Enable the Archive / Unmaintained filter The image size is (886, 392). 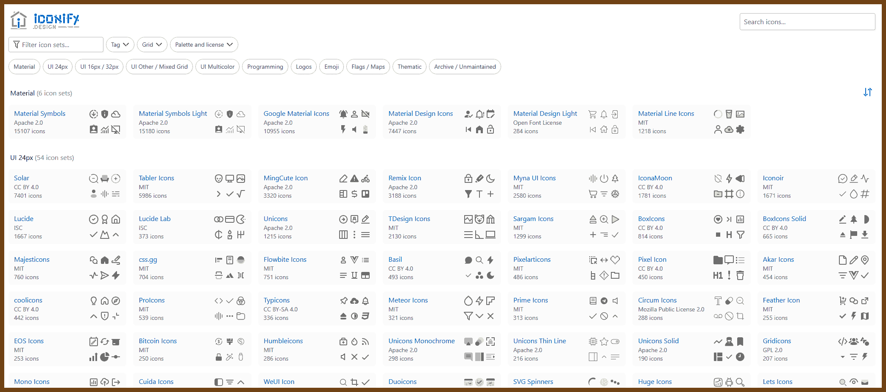(x=465, y=67)
